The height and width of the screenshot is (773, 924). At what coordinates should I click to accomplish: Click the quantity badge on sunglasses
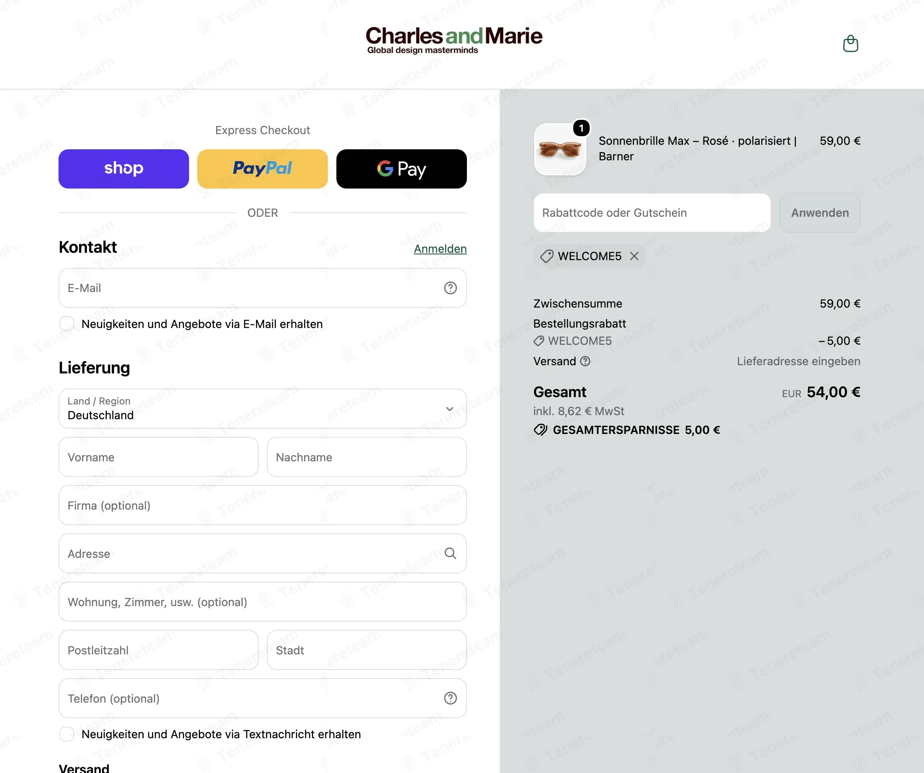click(x=581, y=128)
